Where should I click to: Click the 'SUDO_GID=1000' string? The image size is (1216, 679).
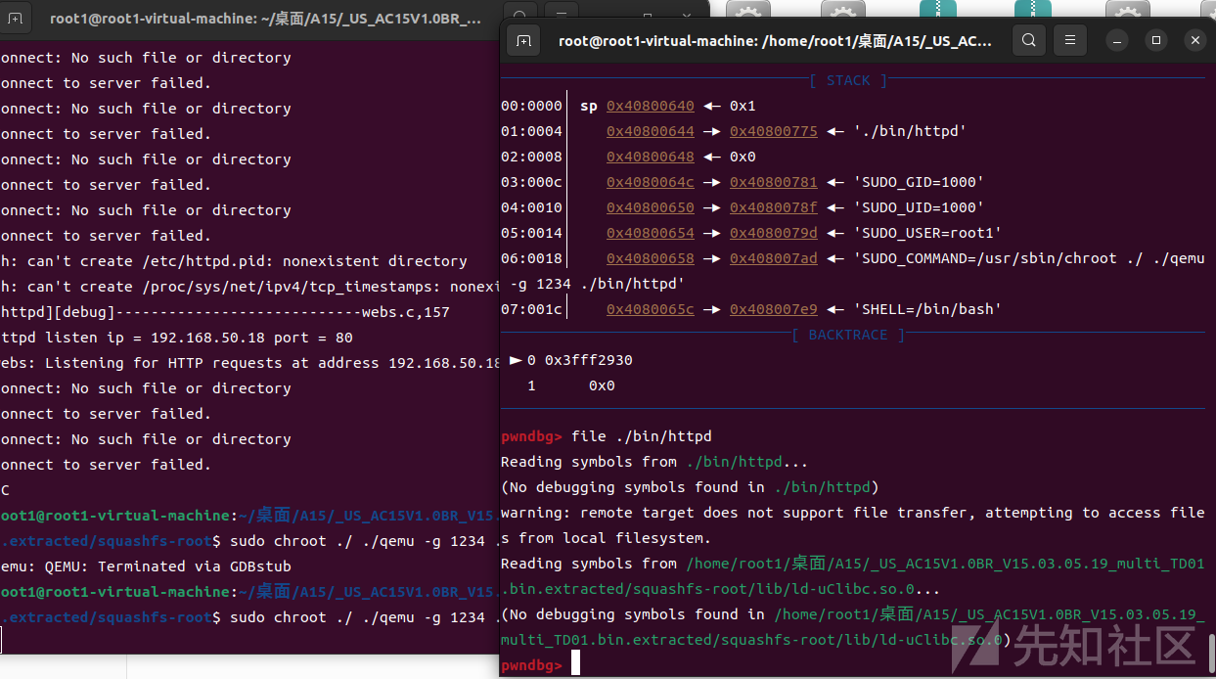click(x=919, y=182)
